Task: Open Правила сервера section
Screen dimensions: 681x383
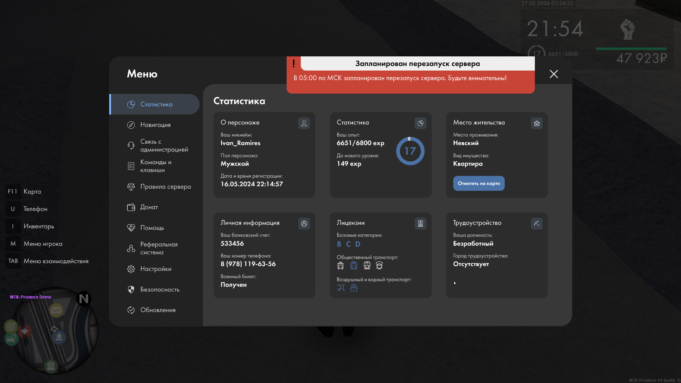Action: coord(165,187)
